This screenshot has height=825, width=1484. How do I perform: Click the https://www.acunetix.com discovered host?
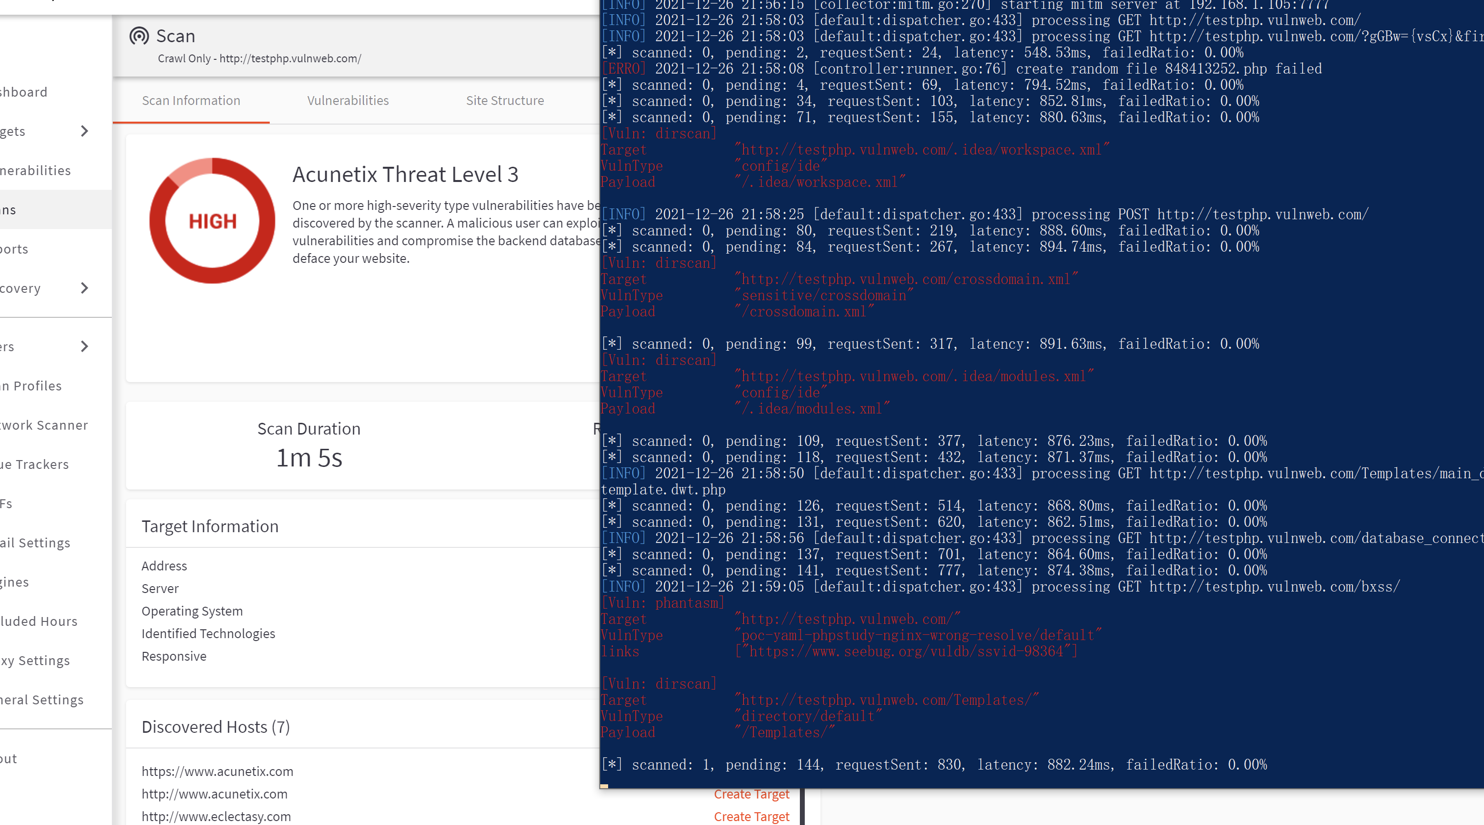click(217, 771)
